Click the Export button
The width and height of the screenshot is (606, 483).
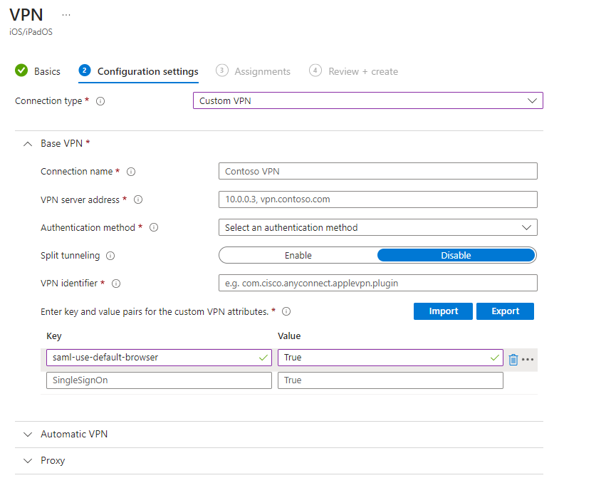[x=505, y=311]
